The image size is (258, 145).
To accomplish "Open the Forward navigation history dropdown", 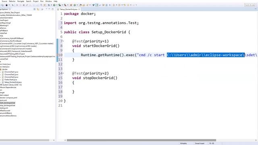I will pos(131,5).
